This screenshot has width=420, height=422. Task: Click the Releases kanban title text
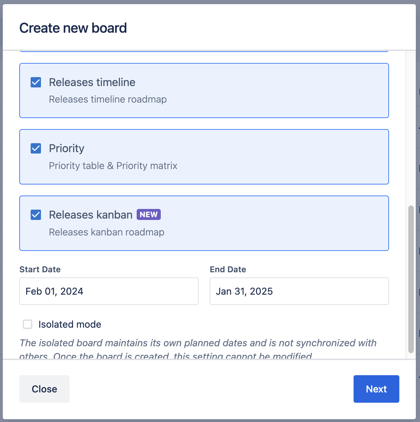(x=91, y=215)
